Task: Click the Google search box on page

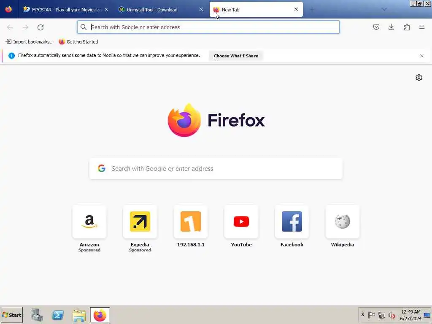Action: 216,169
